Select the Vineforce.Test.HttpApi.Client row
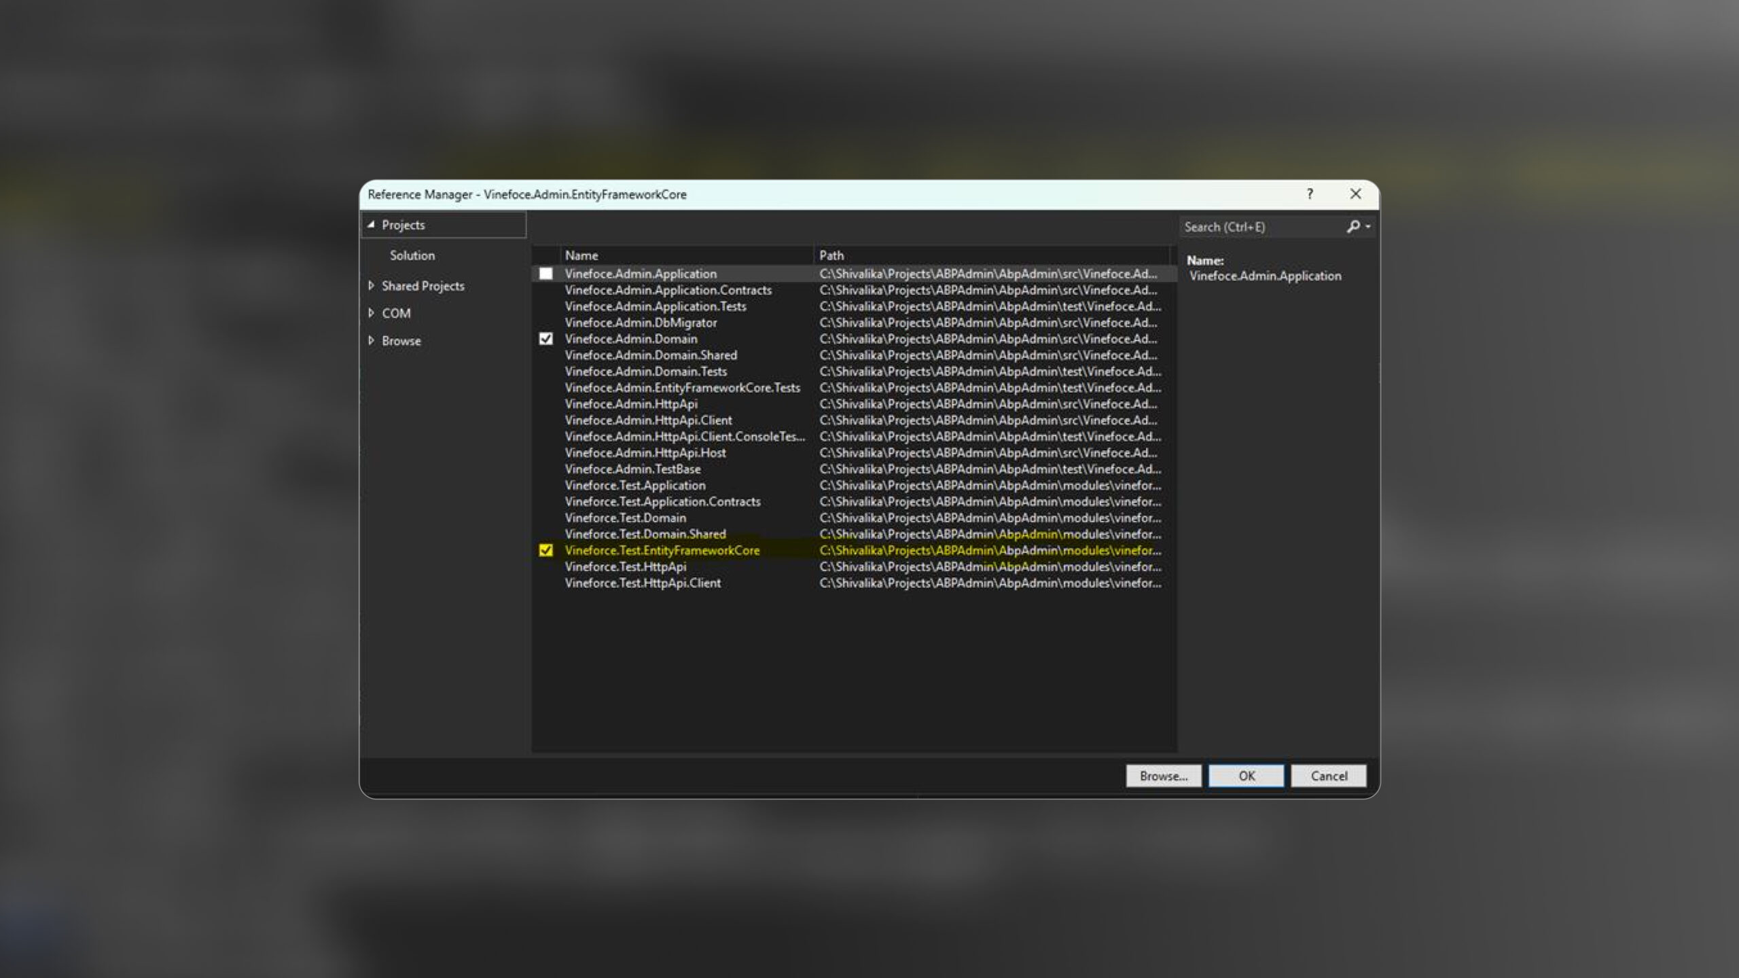The height and width of the screenshot is (978, 1739). pyautogui.click(x=854, y=583)
